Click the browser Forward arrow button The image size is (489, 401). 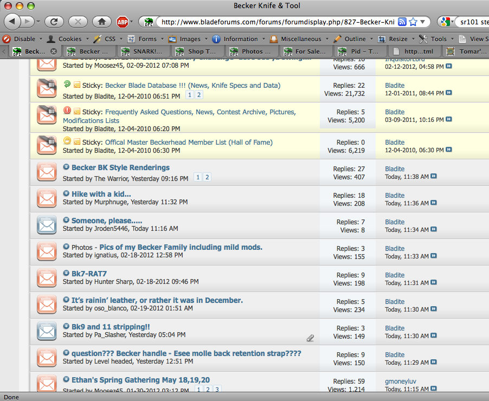[28, 22]
